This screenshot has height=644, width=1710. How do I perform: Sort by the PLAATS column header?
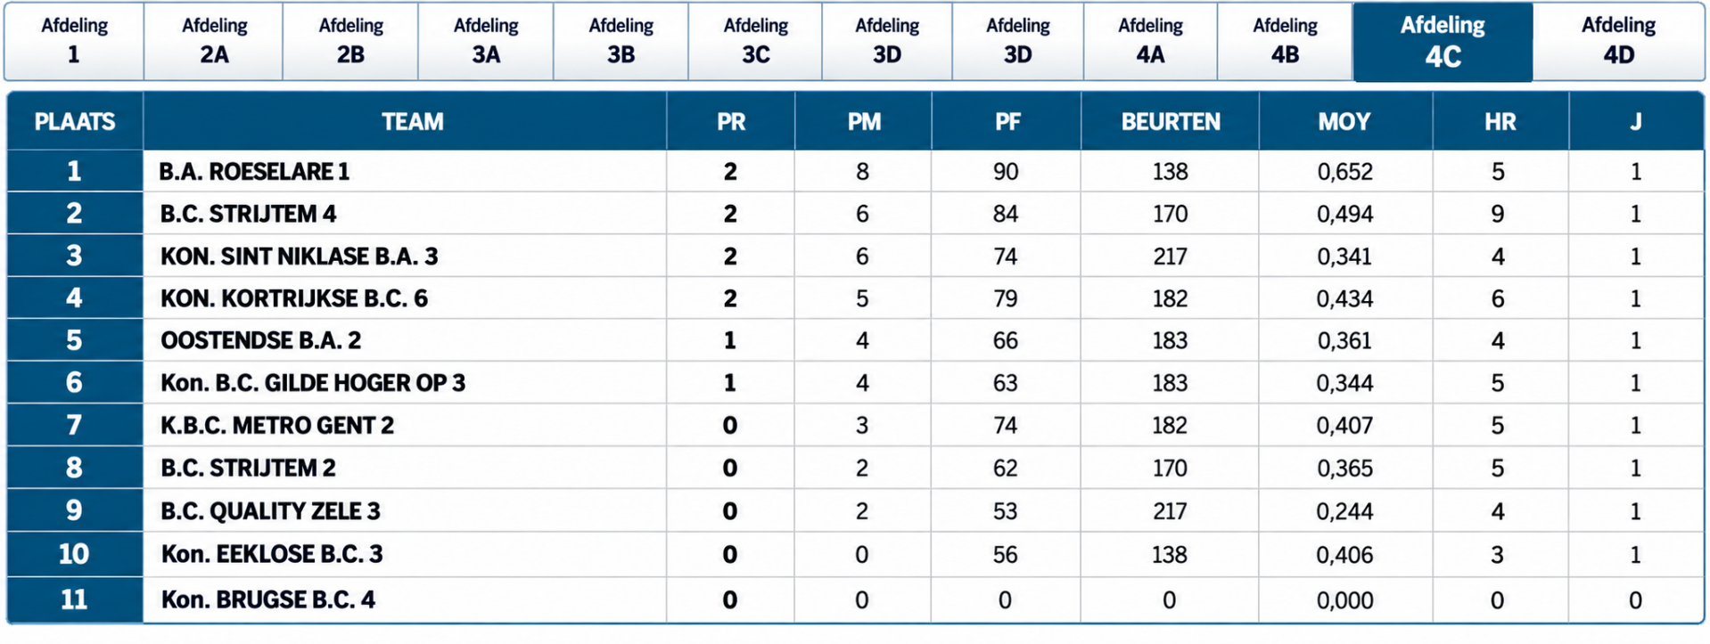pyautogui.click(x=75, y=121)
